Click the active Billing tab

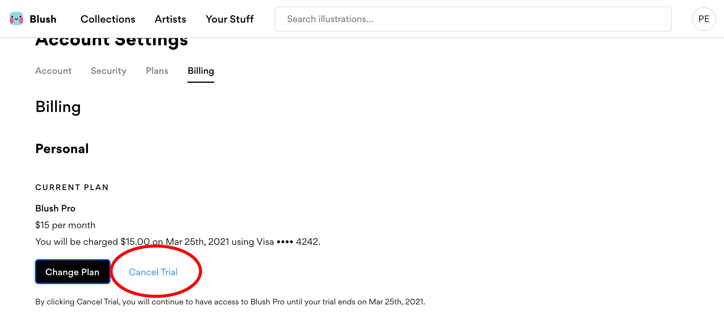click(x=201, y=71)
